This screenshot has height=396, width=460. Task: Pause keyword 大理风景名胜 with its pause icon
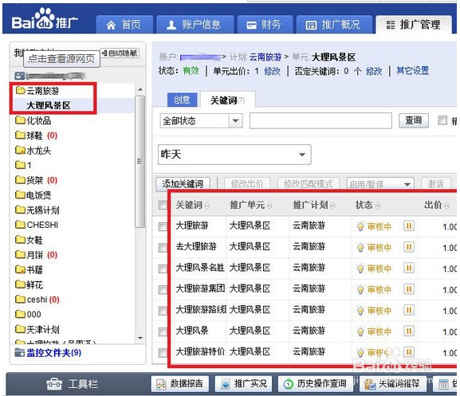(x=409, y=268)
